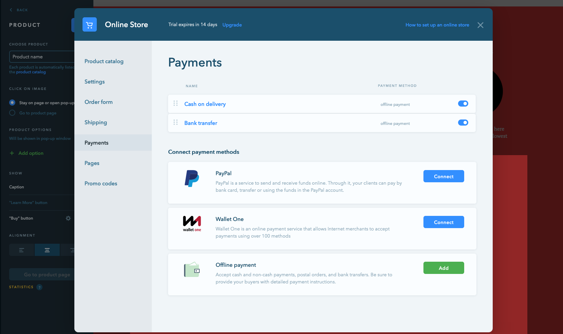This screenshot has height=334, width=563.
Task: Open the Buy button gear settings
Action: (68, 218)
